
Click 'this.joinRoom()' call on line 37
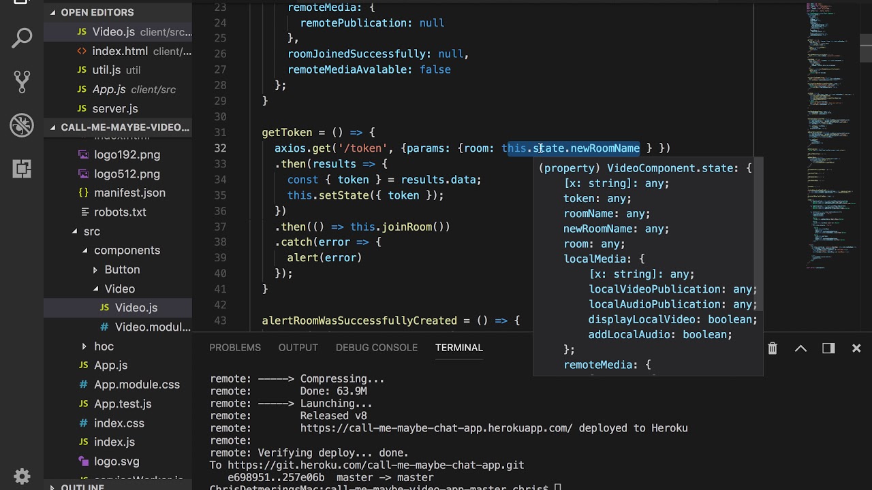tap(400, 227)
